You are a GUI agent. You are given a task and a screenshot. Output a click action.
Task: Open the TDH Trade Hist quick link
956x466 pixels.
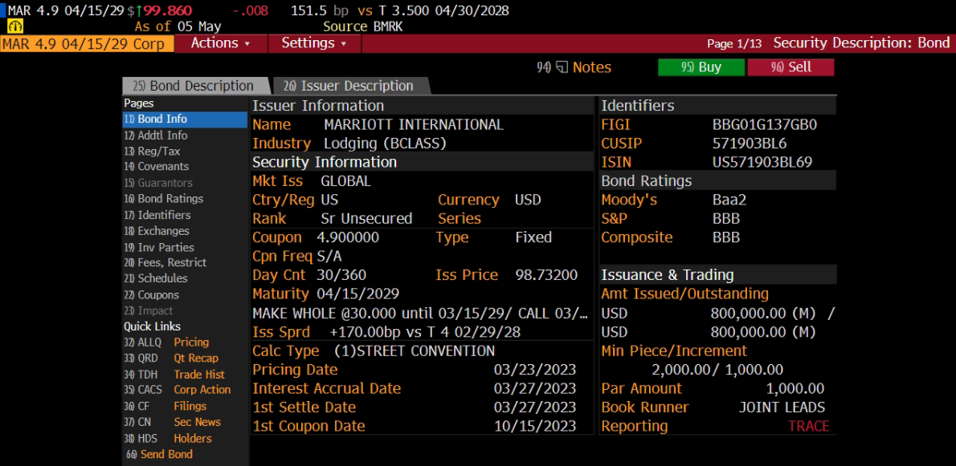174,374
